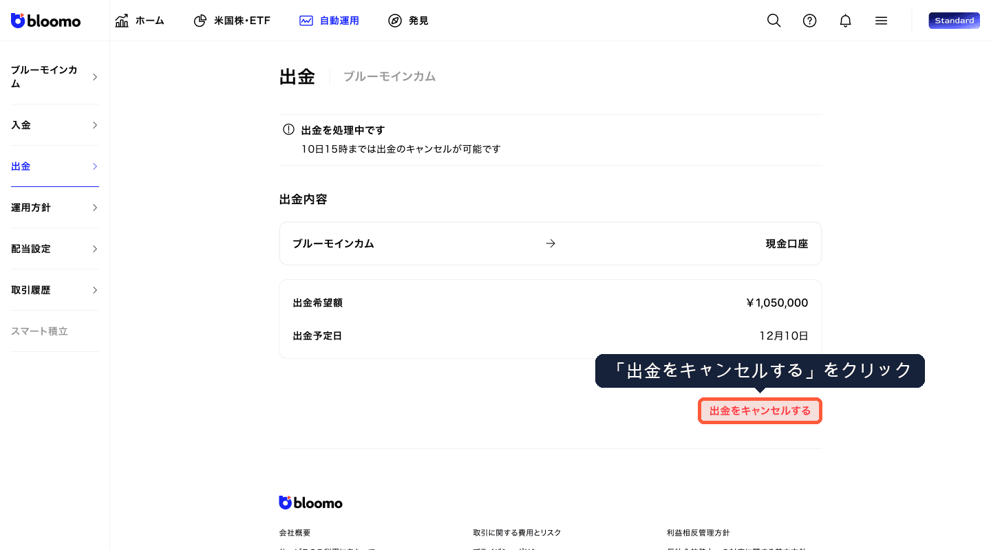Expand 配当設定 sidebar chevron
The image size is (991, 550).
pyautogui.click(x=95, y=249)
